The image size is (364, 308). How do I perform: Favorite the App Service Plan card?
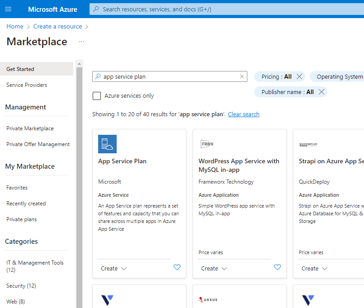point(177,267)
